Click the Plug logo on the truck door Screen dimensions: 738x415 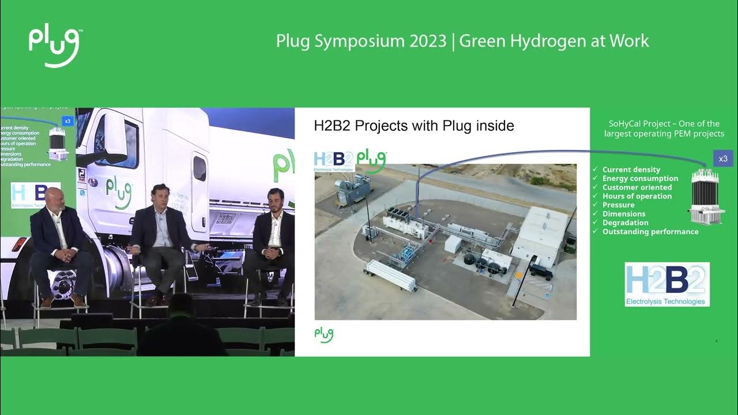tap(118, 193)
